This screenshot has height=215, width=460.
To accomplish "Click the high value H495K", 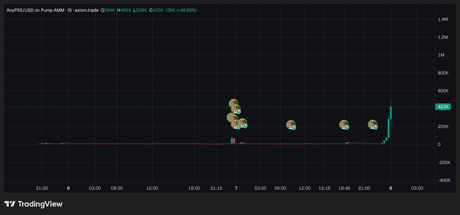I will [124, 10].
